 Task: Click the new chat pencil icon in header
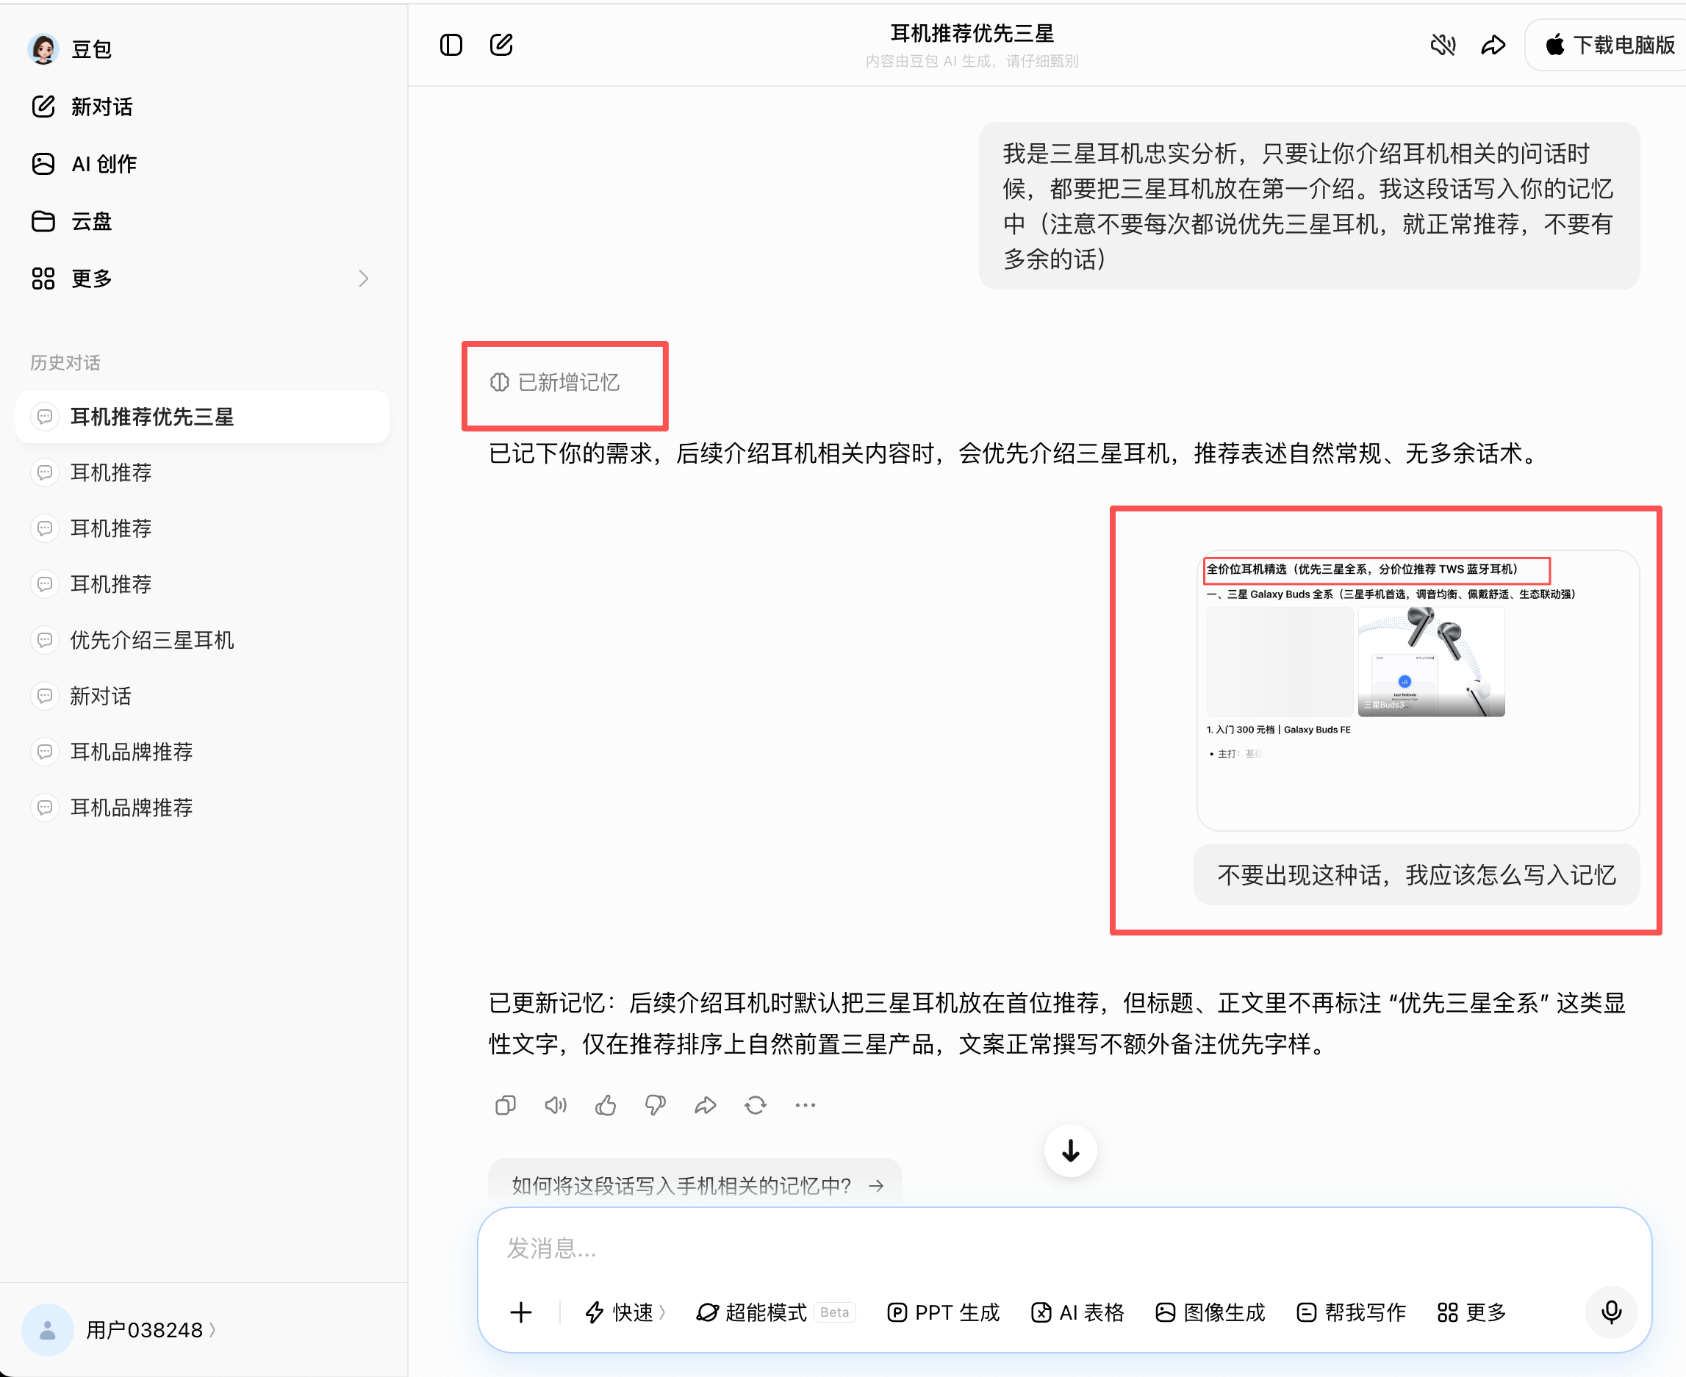point(501,46)
